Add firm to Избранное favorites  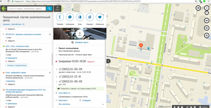pyautogui.click(x=100, y=17)
